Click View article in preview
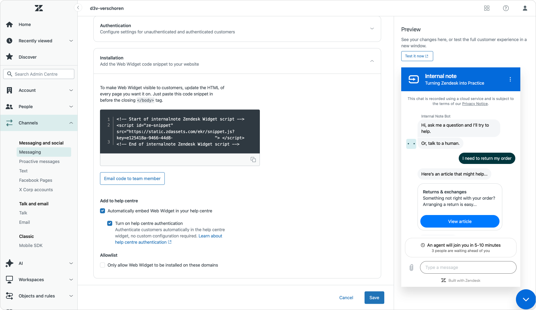The image size is (536, 310). point(460,221)
